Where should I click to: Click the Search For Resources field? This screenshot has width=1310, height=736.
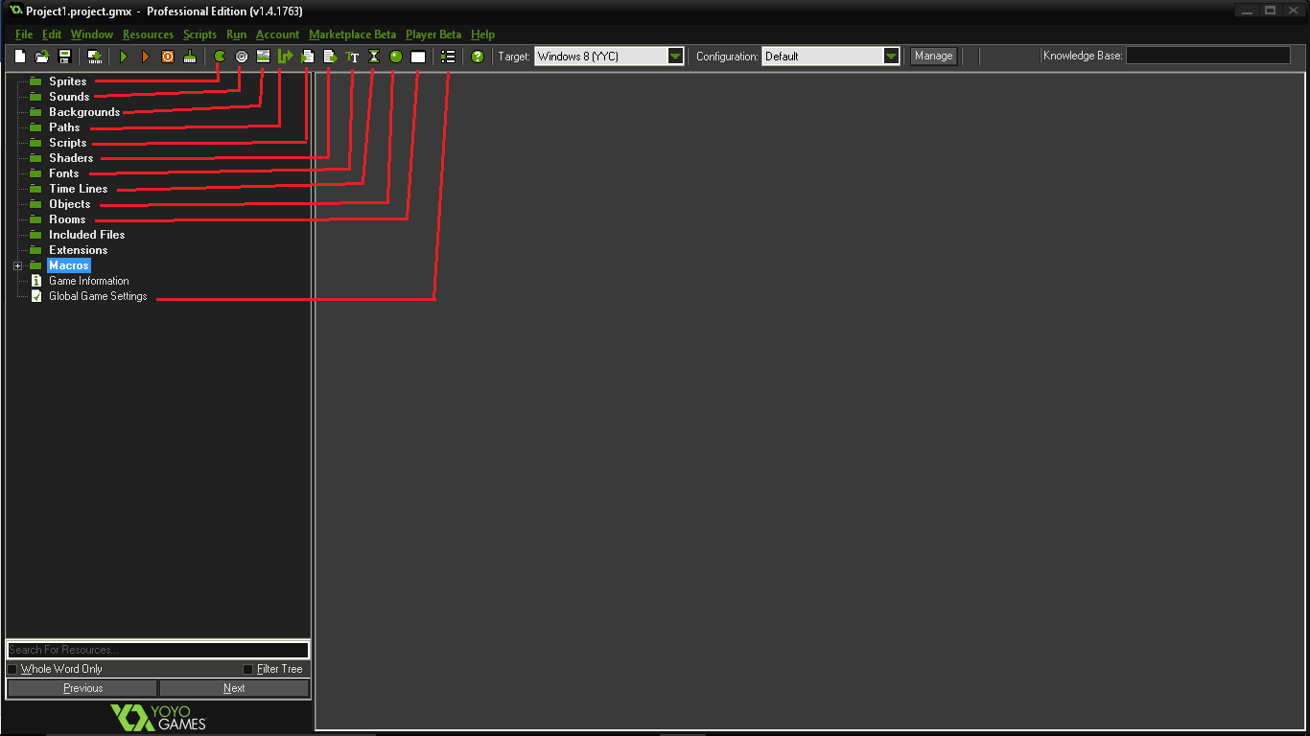click(158, 650)
